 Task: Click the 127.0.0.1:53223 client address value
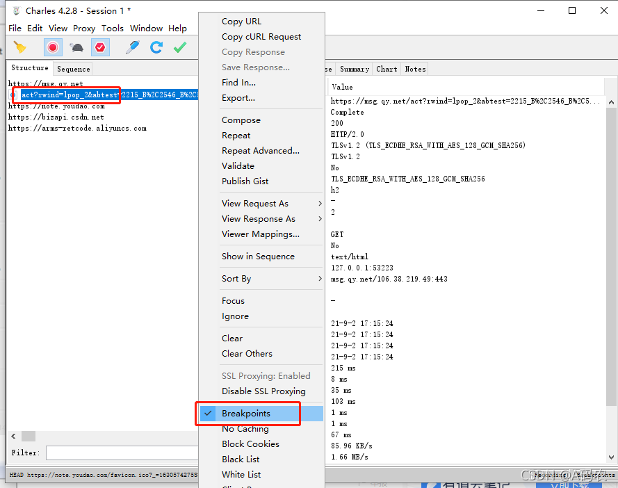(x=362, y=268)
